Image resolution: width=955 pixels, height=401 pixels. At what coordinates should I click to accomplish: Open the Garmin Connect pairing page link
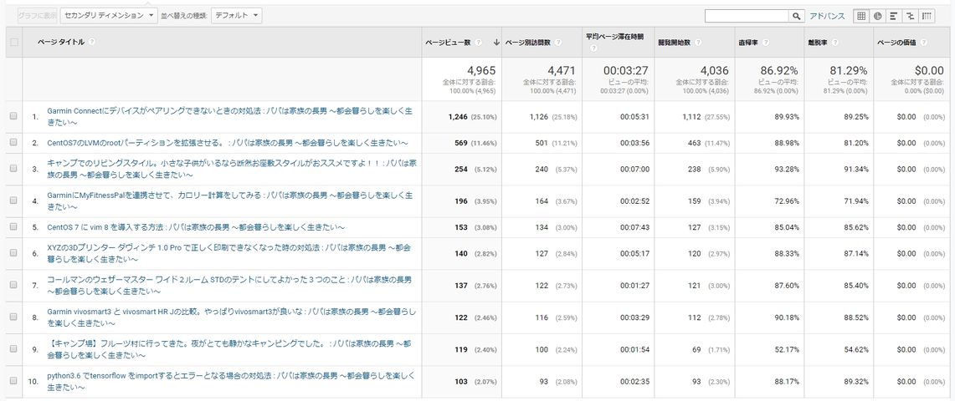click(232, 117)
